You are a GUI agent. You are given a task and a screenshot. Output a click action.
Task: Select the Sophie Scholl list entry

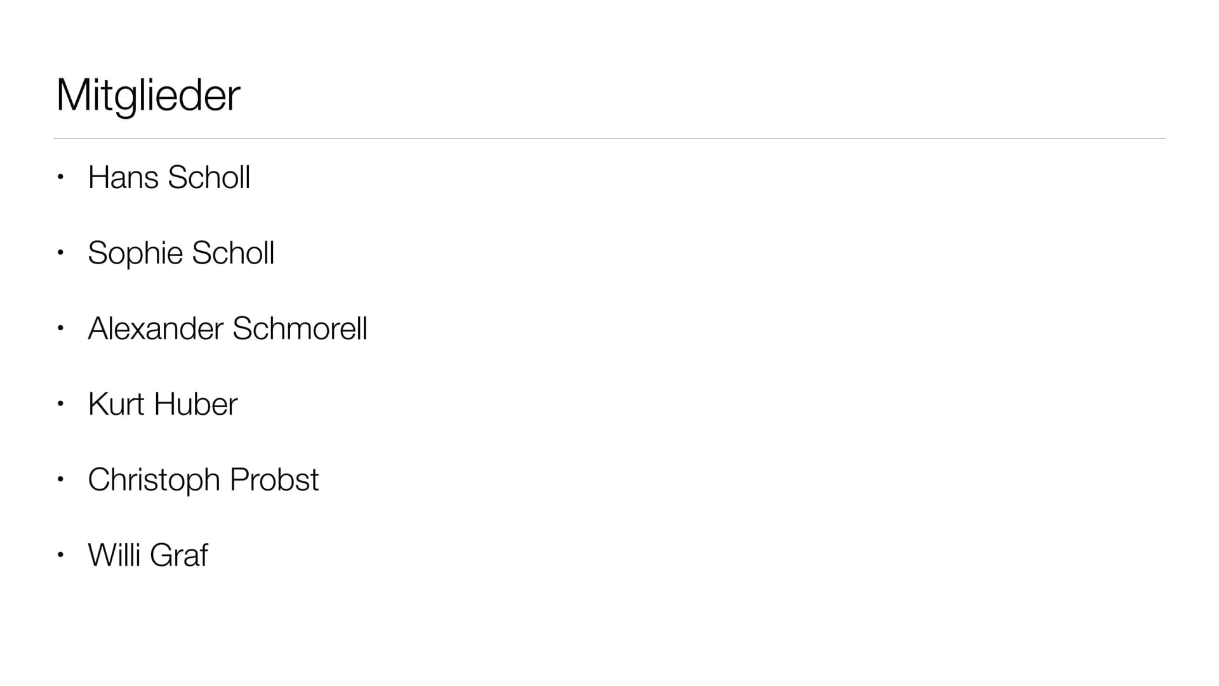point(181,253)
